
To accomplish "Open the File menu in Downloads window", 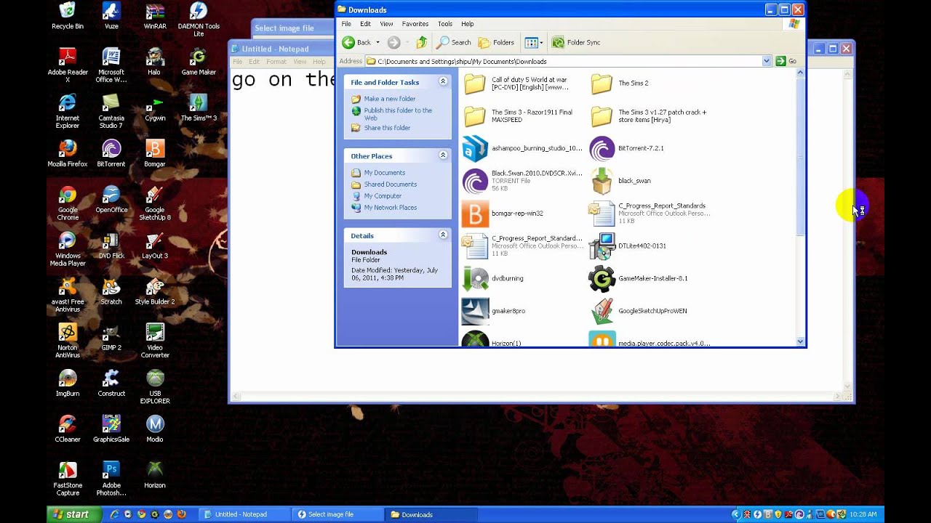I will point(346,24).
